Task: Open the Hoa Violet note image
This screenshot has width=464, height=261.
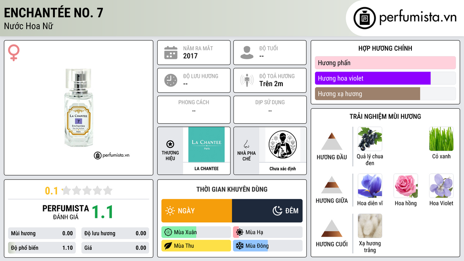Action: (441, 185)
